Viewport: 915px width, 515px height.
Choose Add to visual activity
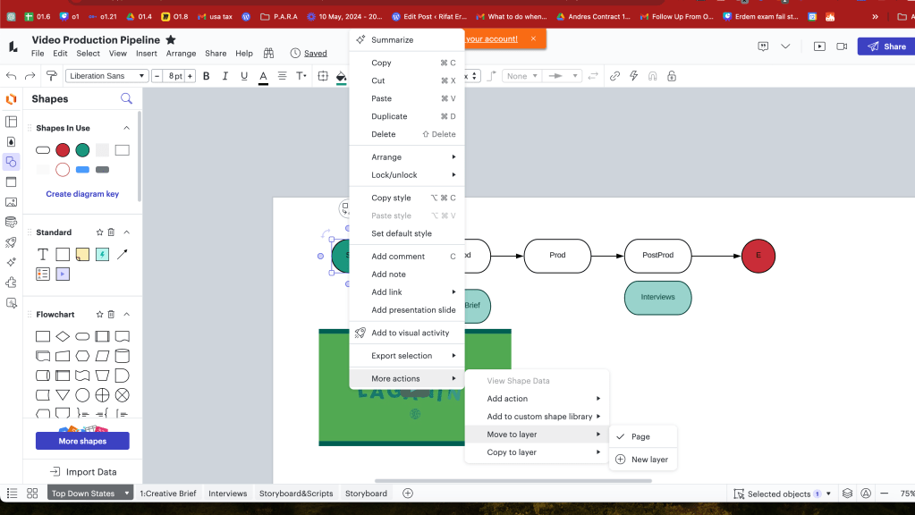coord(407,333)
